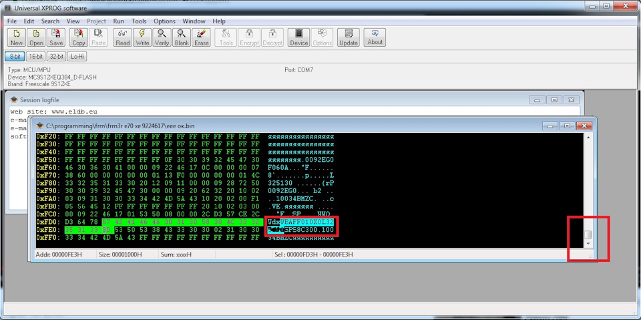The width and height of the screenshot is (641, 320).
Task: Switch to 16-bit view mode
Action: click(x=36, y=57)
